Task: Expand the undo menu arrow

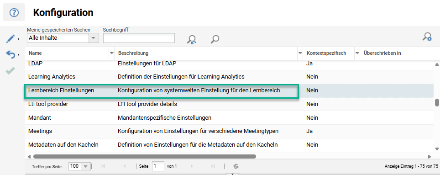Action: pos(19,54)
